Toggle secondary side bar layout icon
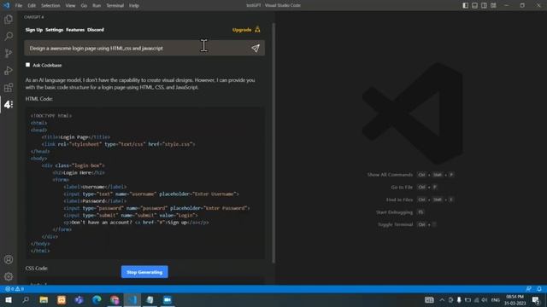Image resolution: width=547 pixels, height=307 pixels. [x=484, y=5]
